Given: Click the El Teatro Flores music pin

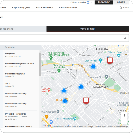Looking at the screenshot, I should [x=119, y=56].
